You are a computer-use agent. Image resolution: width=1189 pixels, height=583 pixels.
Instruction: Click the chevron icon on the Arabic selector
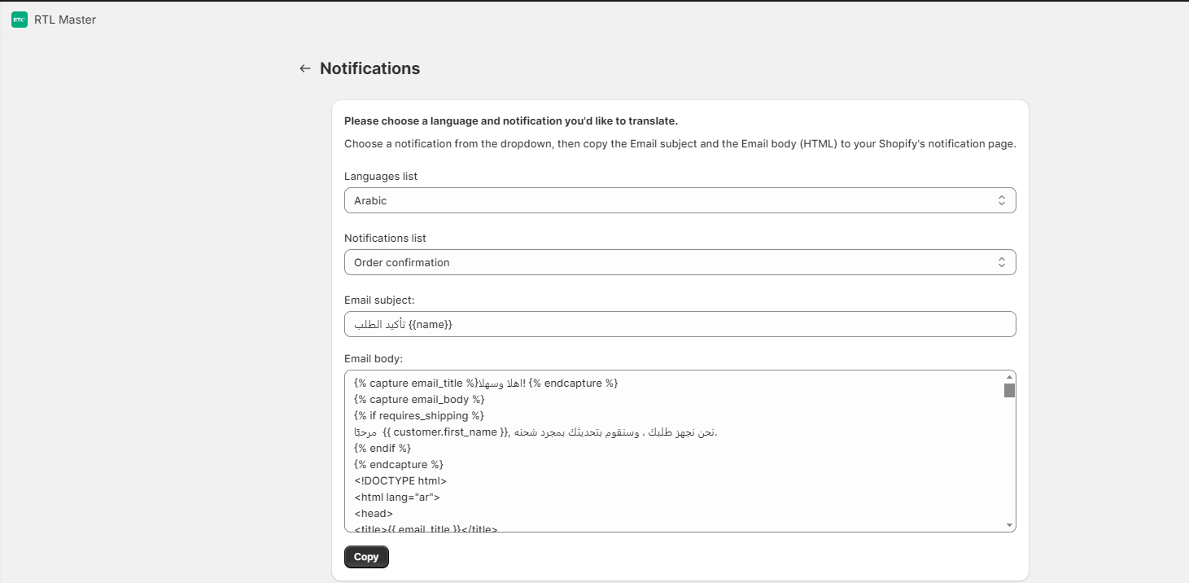1002,200
